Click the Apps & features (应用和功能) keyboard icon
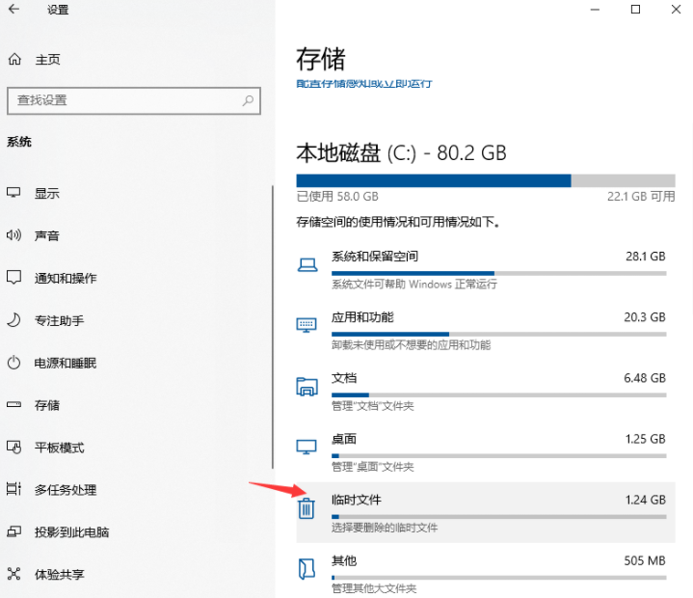Image resolution: width=693 pixels, height=598 pixels. 307,325
